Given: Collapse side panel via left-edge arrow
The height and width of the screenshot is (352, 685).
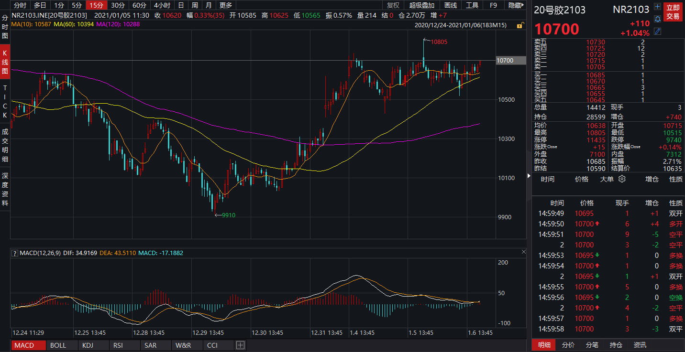Looking at the screenshot, I should coord(529,176).
